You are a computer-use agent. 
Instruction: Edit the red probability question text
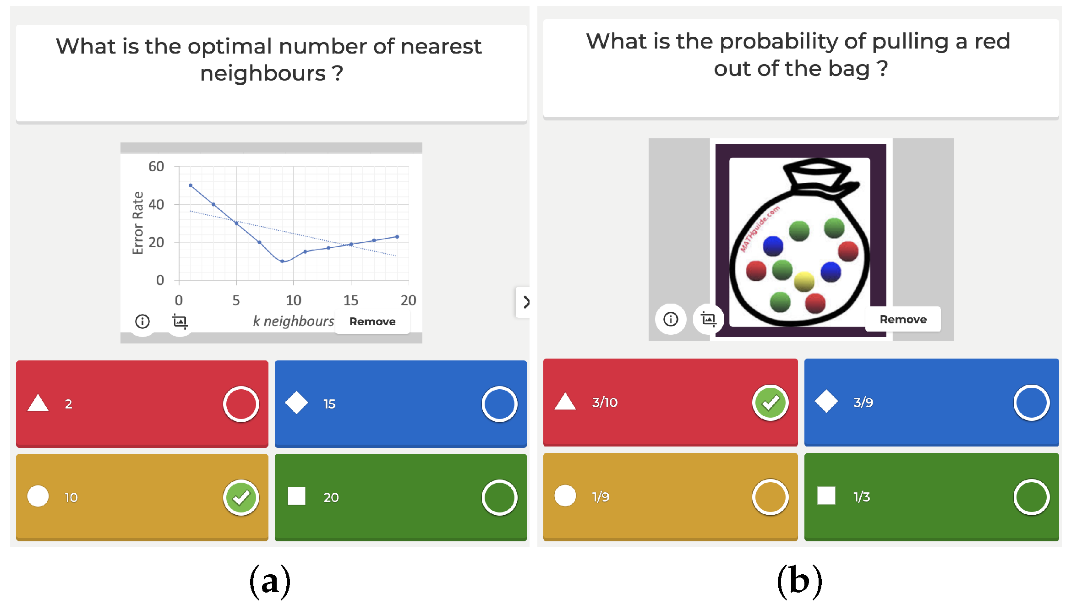coord(800,55)
